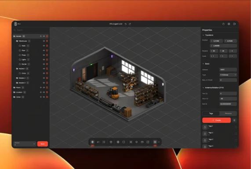Select the Models 3 folder in tree
Viewport: 251px width, 169px height.
(x=22, y=83)
